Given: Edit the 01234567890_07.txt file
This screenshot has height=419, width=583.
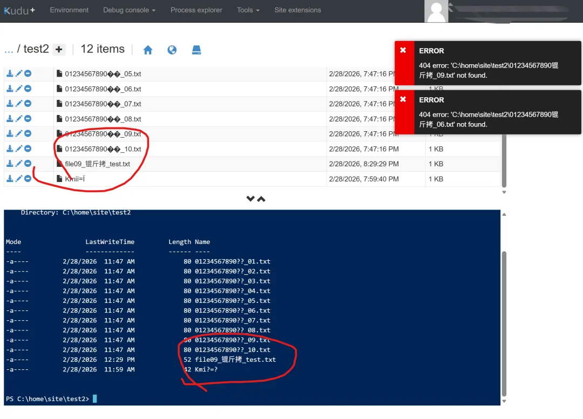Looking at the screenshot, I should click(x=18, y=103).
